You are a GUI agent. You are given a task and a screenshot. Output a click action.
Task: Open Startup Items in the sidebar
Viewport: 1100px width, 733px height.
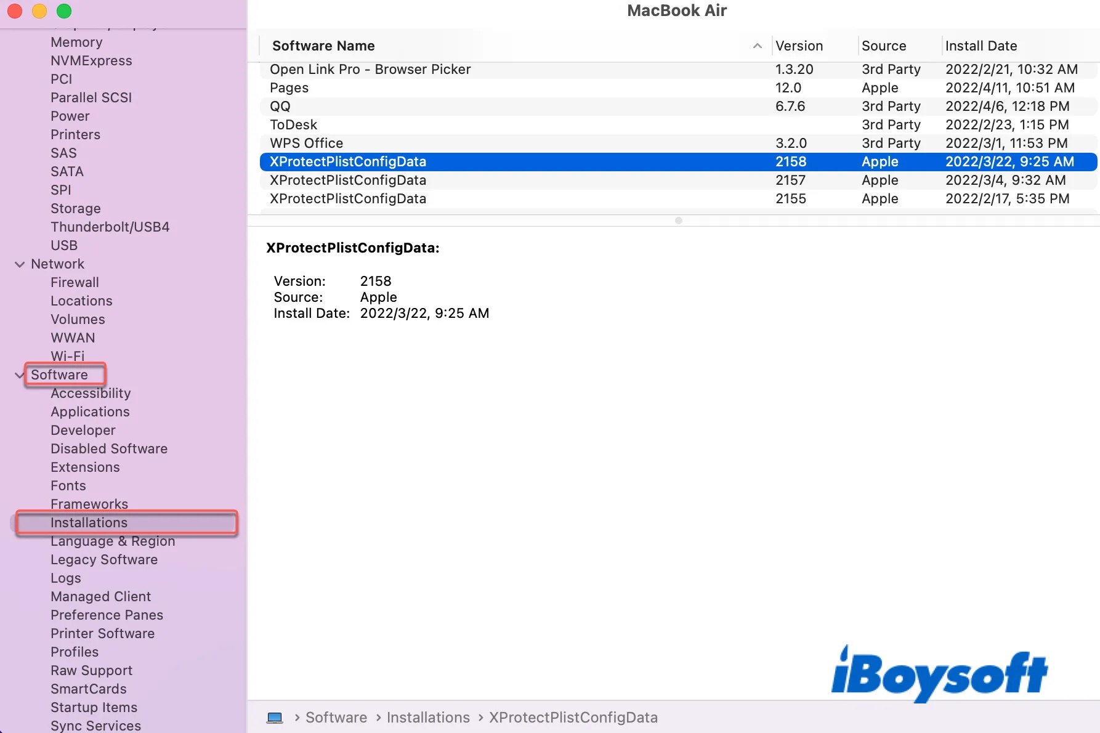click(94, 708)
